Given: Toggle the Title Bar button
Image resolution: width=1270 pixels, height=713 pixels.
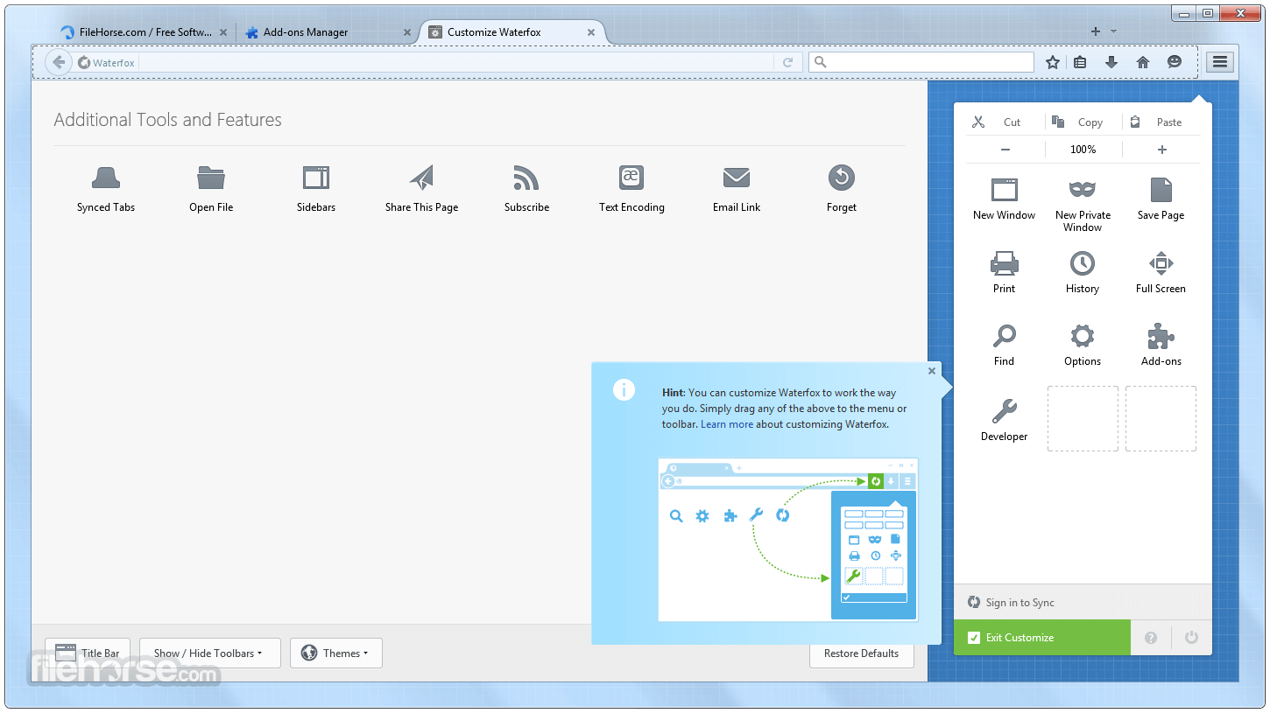Looking at the screenshot, I should point(88,654).
